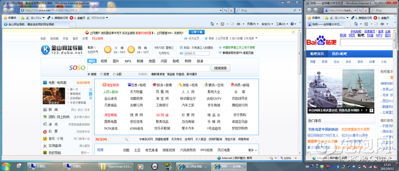This screenshot has width=399, height=171.
Task: Click the printer icon in the left IE command bar
Action: point(239,24)
